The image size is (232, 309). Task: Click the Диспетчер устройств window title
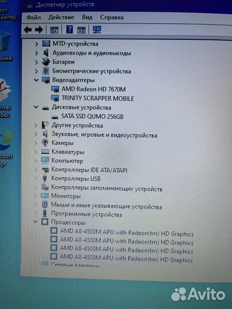tap(65, 5)
